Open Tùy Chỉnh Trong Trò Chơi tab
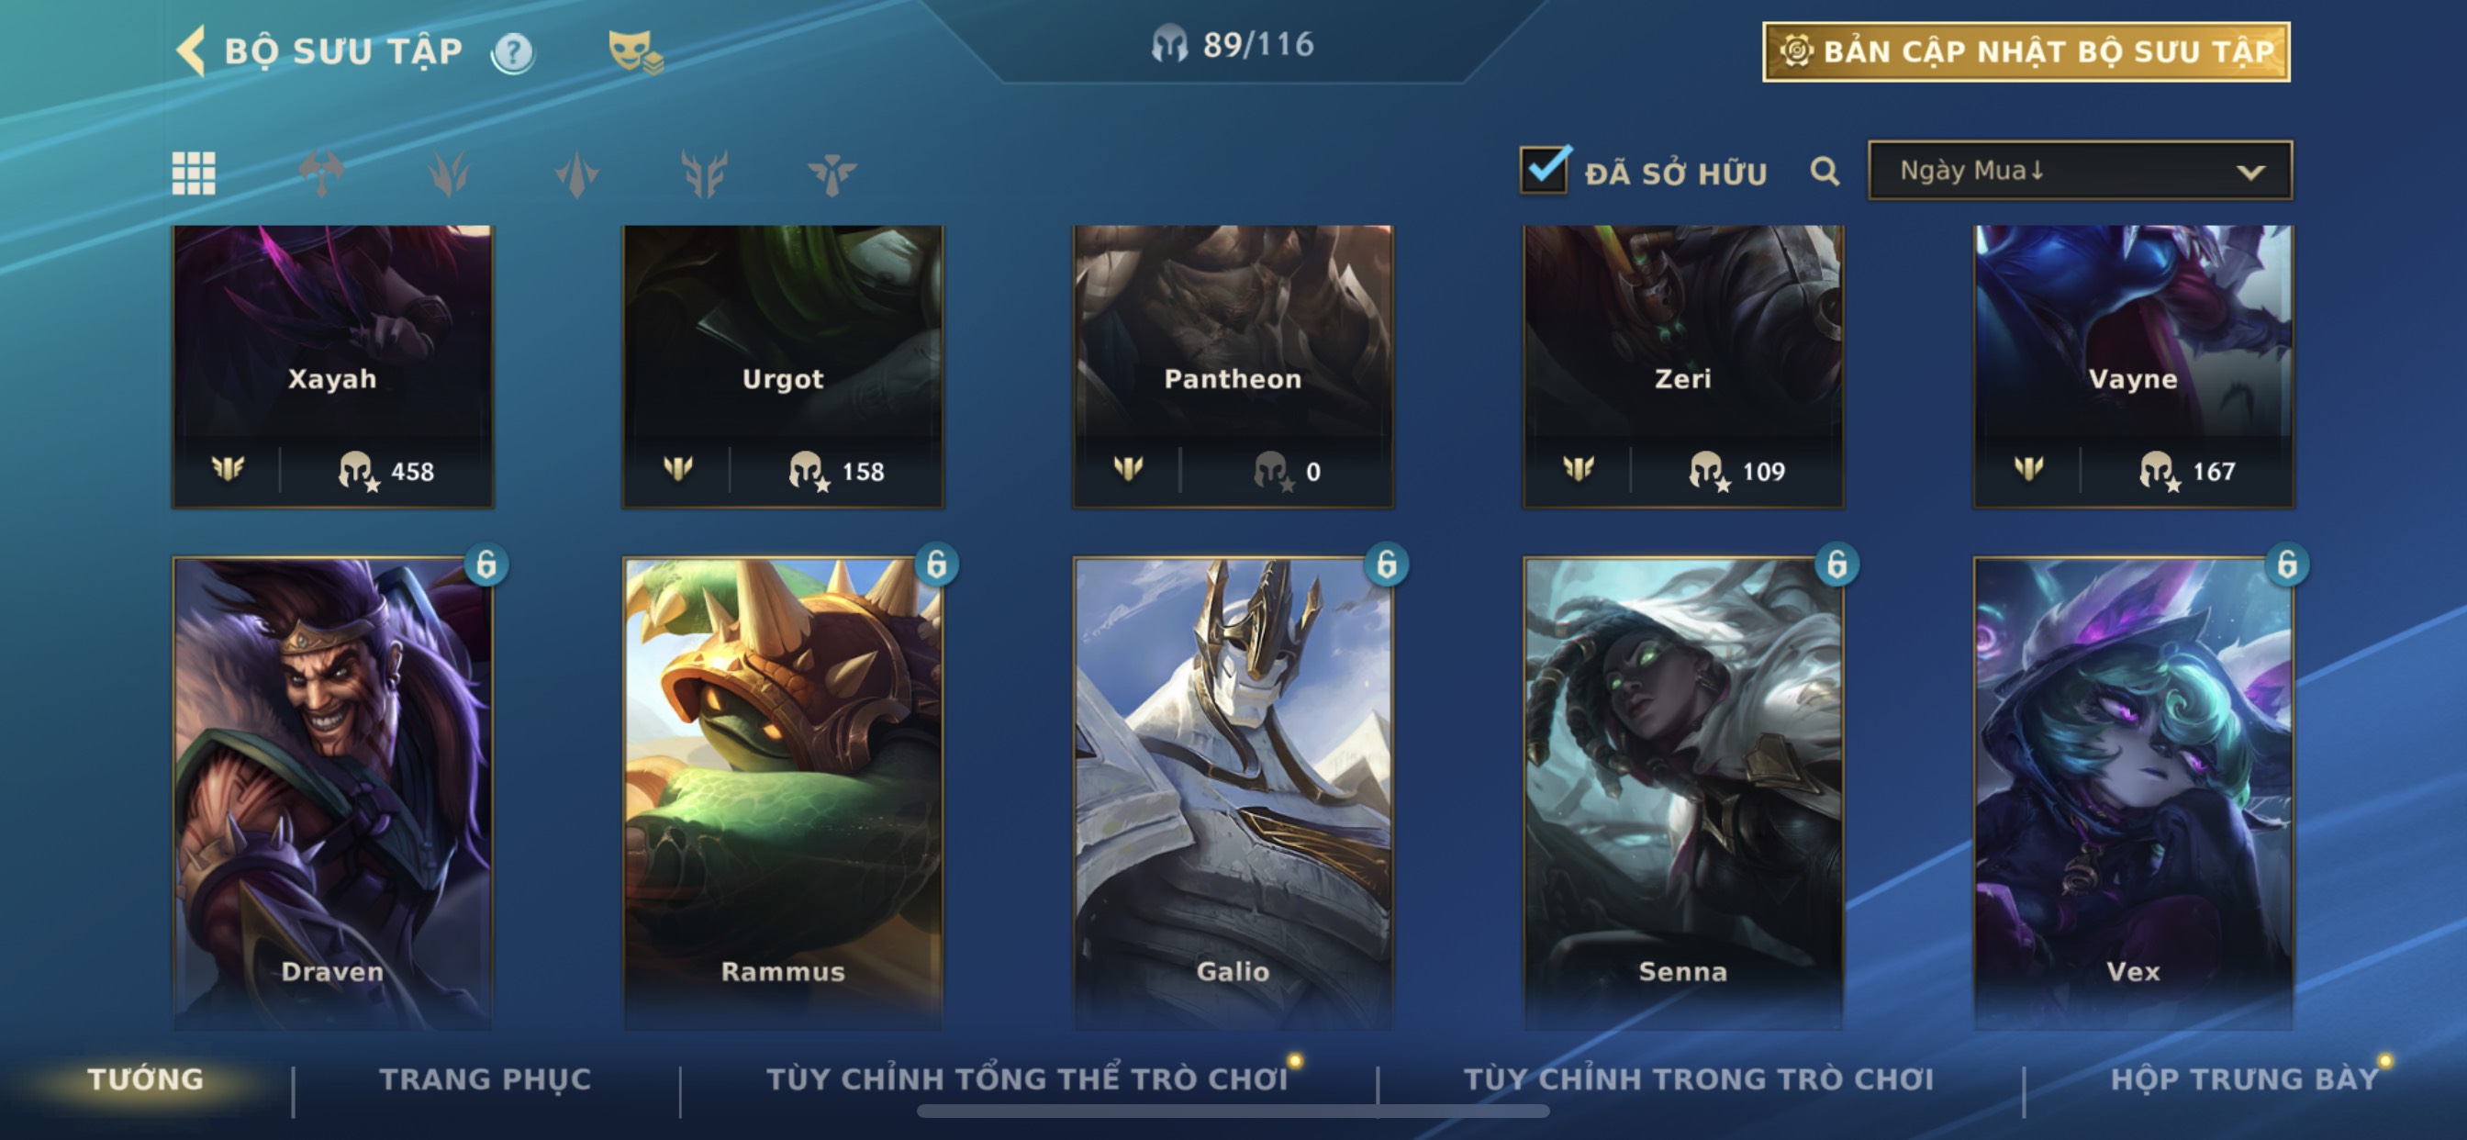The width and height of the screenshot is (2467, 1140). [1699, 1079]
